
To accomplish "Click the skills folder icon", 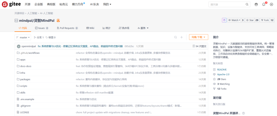I will 18,92.
